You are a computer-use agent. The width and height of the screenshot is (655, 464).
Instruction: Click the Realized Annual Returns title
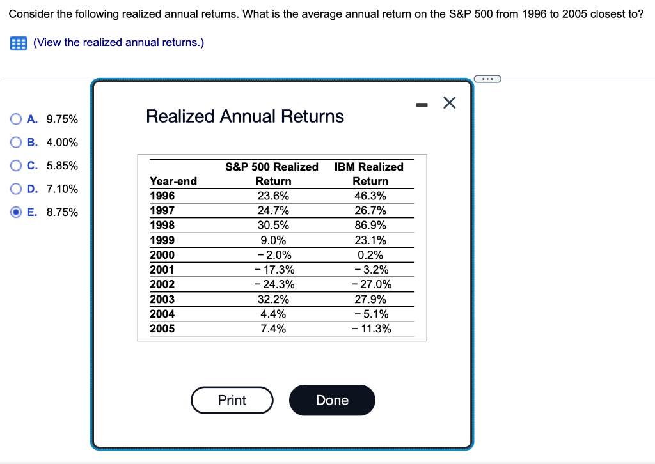[x=245, y=116]
